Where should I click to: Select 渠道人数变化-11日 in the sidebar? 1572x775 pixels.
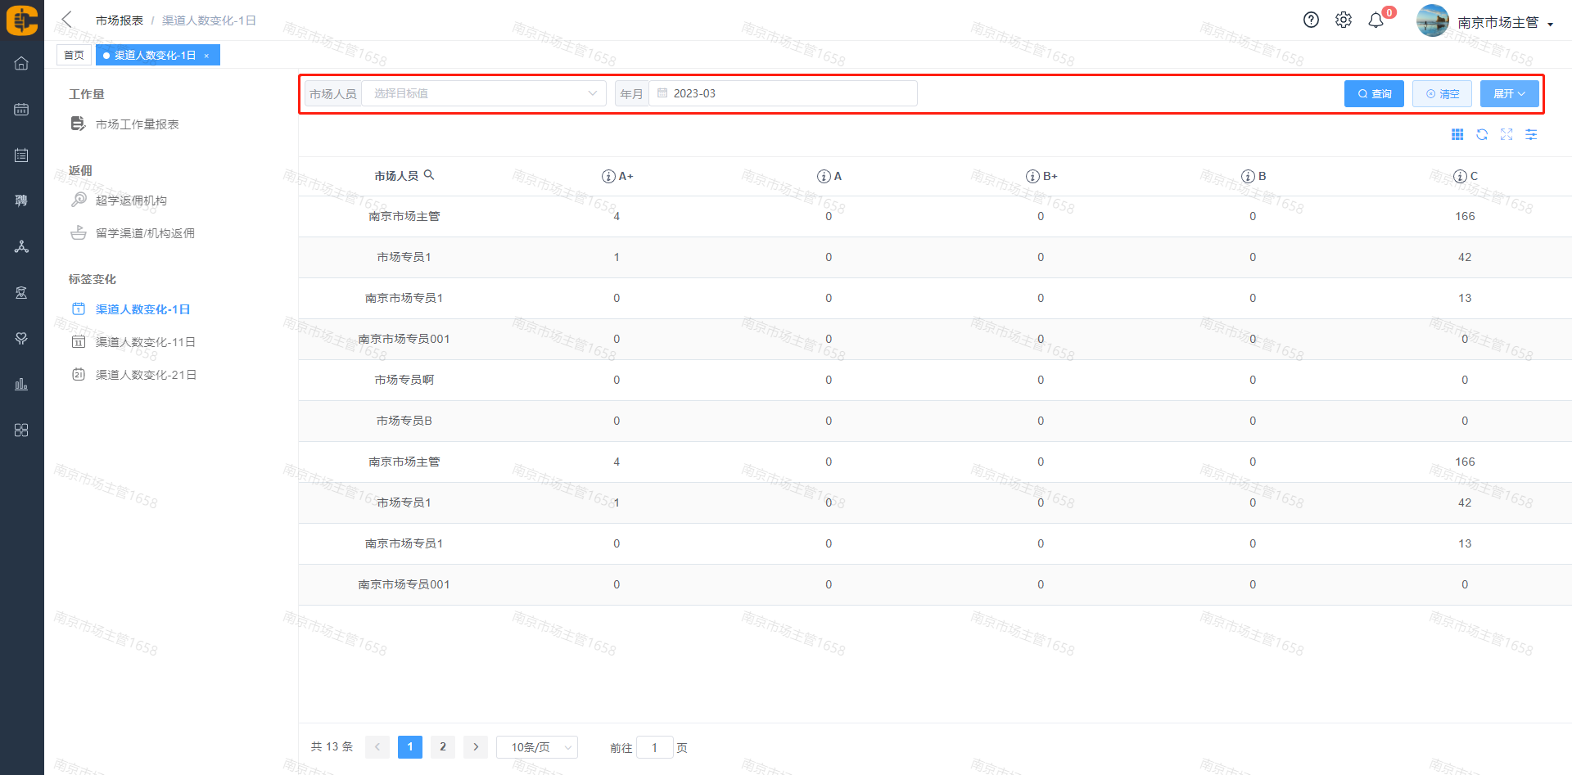[145, 342]
